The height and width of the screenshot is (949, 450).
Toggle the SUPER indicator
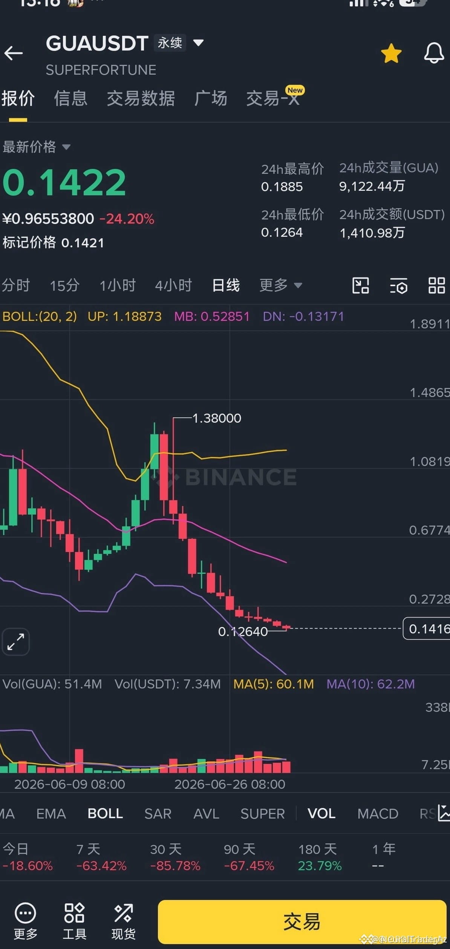click(263, 814)
